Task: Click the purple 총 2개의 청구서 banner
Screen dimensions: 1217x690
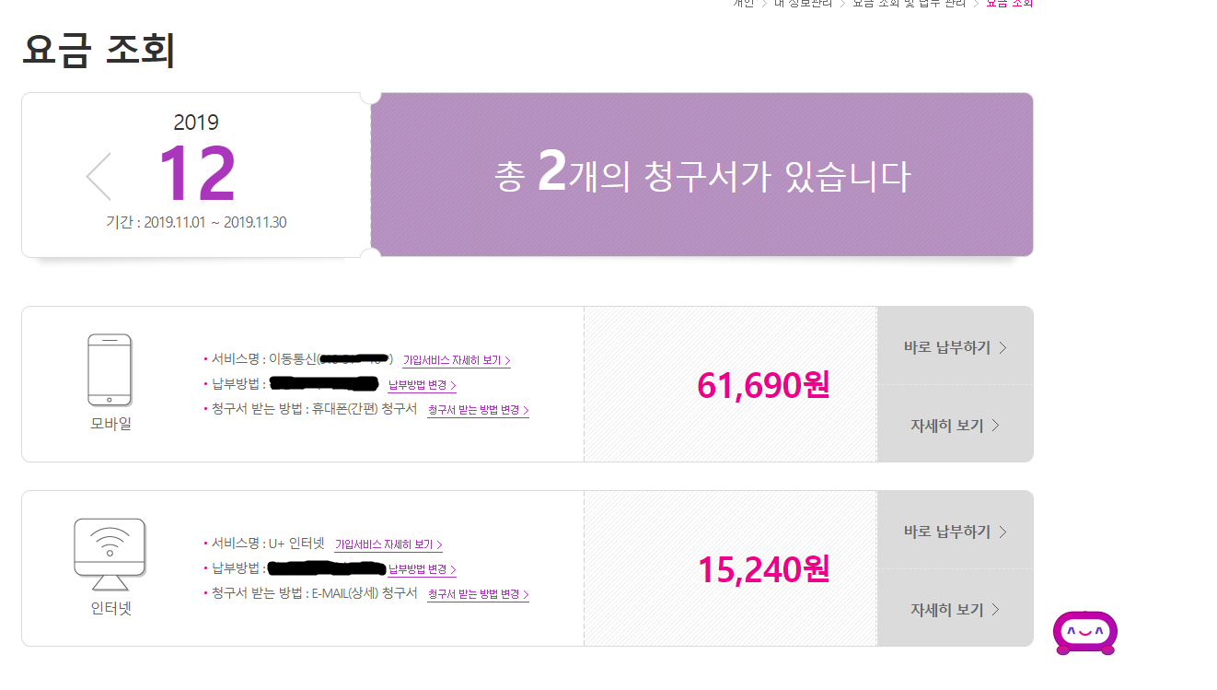Action: point(701,175)
